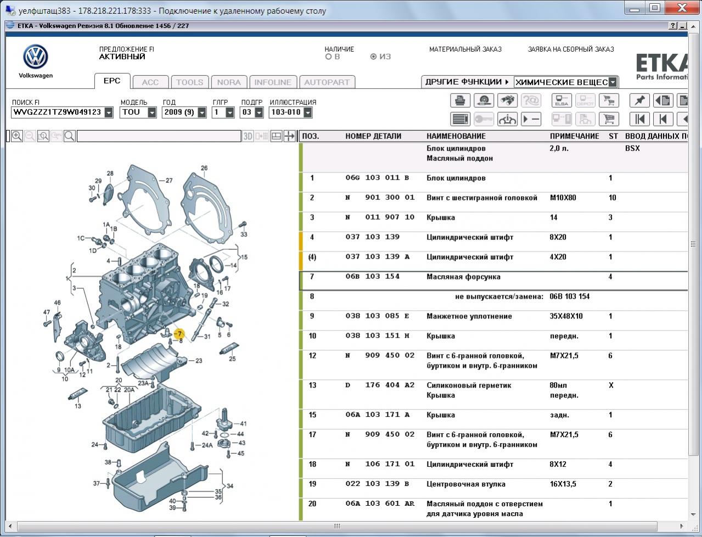This screenshot has height=537, width=702.
Task: Click the НАИМЕНОВАНИЕ column header
Action: tap(456, 136)
